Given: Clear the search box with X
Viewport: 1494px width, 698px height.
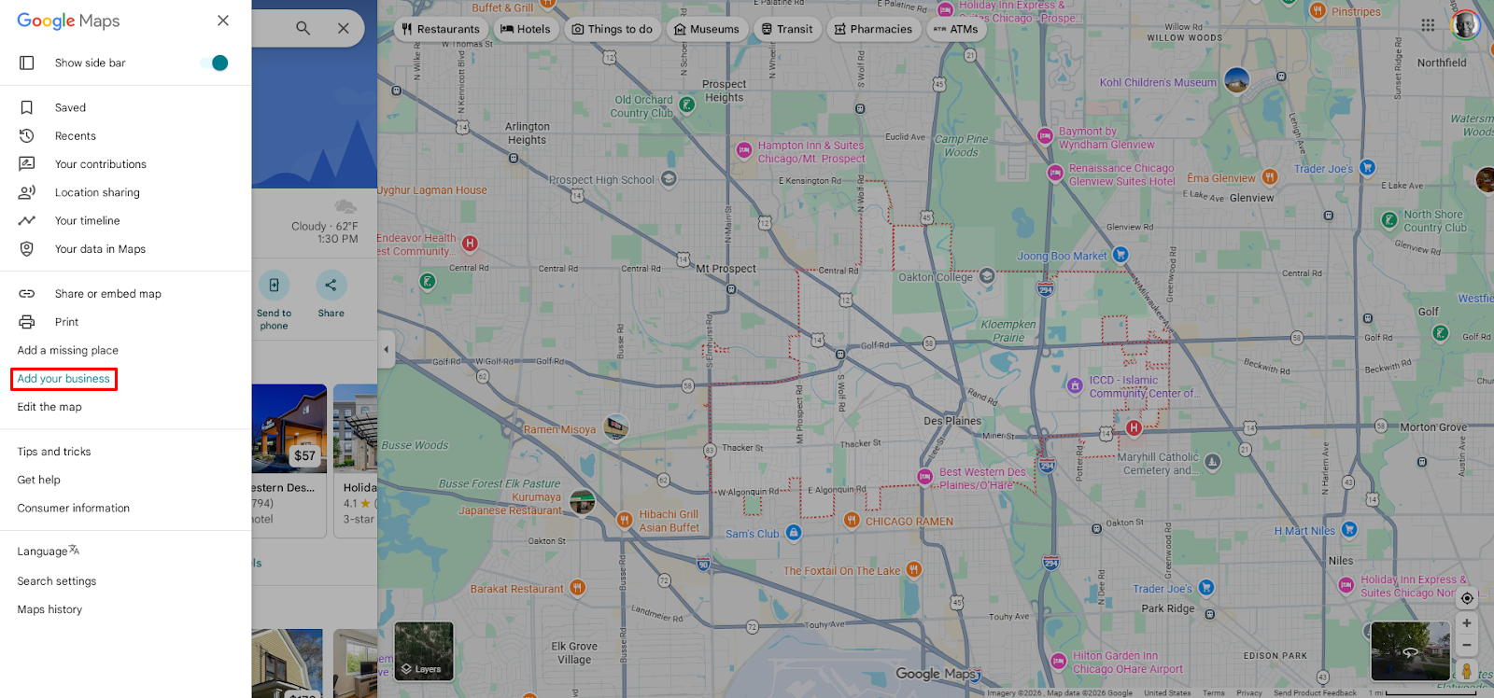Looking at the screenshot, I should 344,29.
